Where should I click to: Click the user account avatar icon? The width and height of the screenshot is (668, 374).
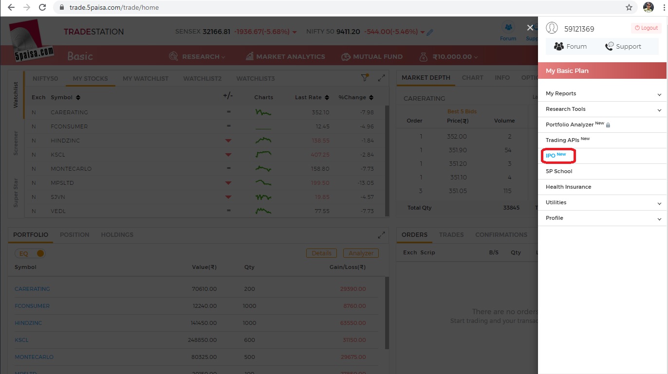[552, 28]
